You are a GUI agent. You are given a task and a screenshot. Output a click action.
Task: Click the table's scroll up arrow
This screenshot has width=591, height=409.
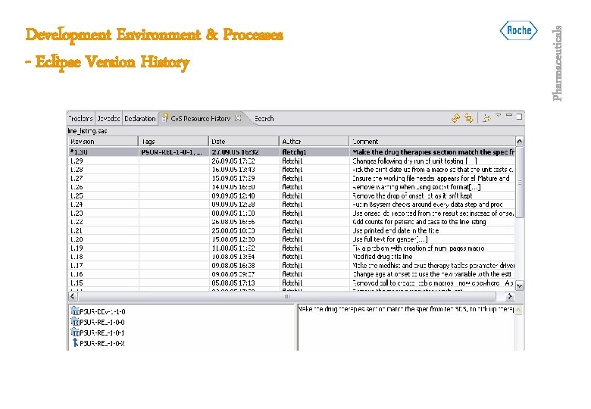click(x=519, y=141)
